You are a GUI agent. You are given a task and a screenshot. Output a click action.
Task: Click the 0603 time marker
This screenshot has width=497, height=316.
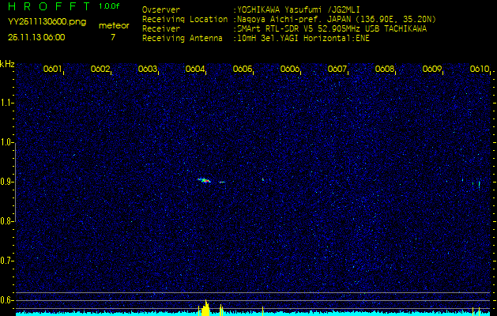(147, 69)
